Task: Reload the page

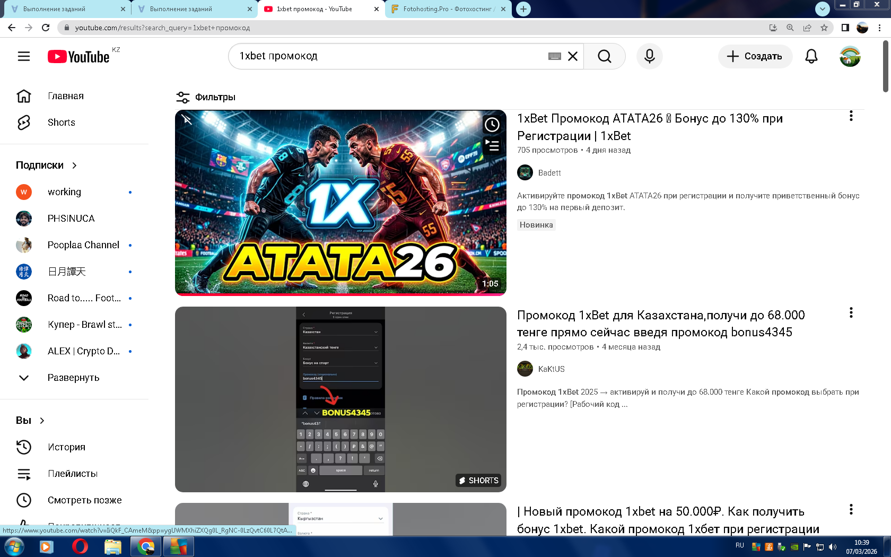Action: 46,28
